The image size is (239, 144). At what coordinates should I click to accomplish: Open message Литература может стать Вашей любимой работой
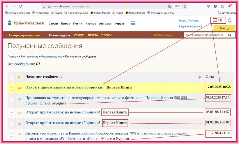[x=106, y=136]
